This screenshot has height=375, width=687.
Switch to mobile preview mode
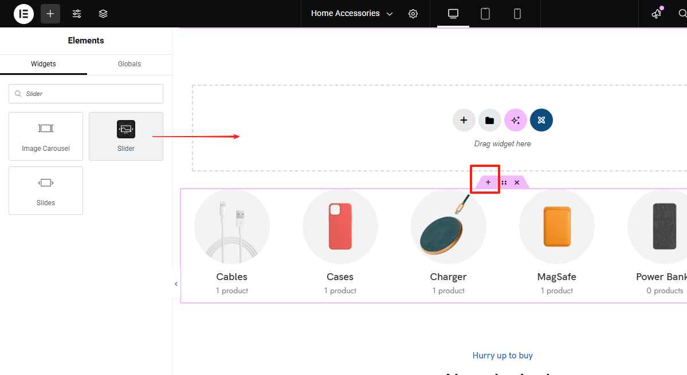pos(517,14)
